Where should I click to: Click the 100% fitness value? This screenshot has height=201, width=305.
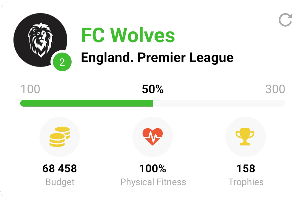(153, 168)
